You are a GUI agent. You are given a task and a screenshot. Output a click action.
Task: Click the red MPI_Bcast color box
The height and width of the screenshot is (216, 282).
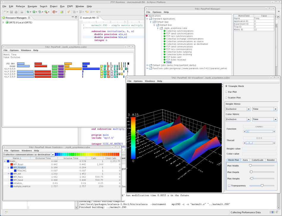[x=12, y=164]
